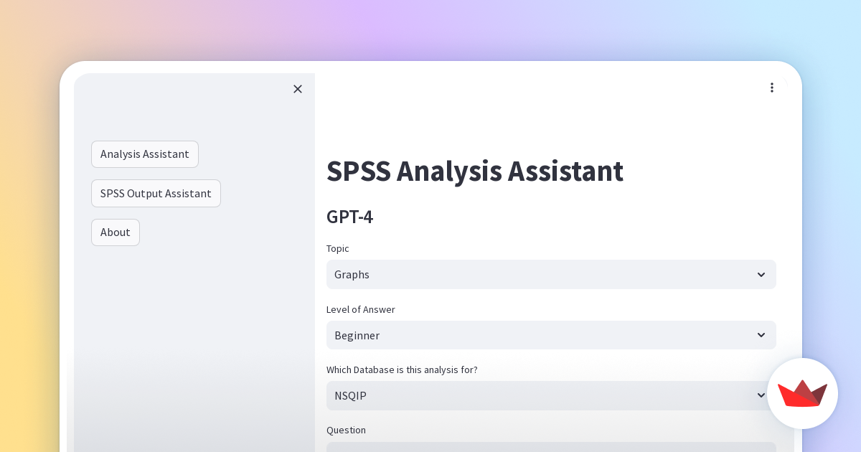
Task: Open the About page
Action: [115, 232]
